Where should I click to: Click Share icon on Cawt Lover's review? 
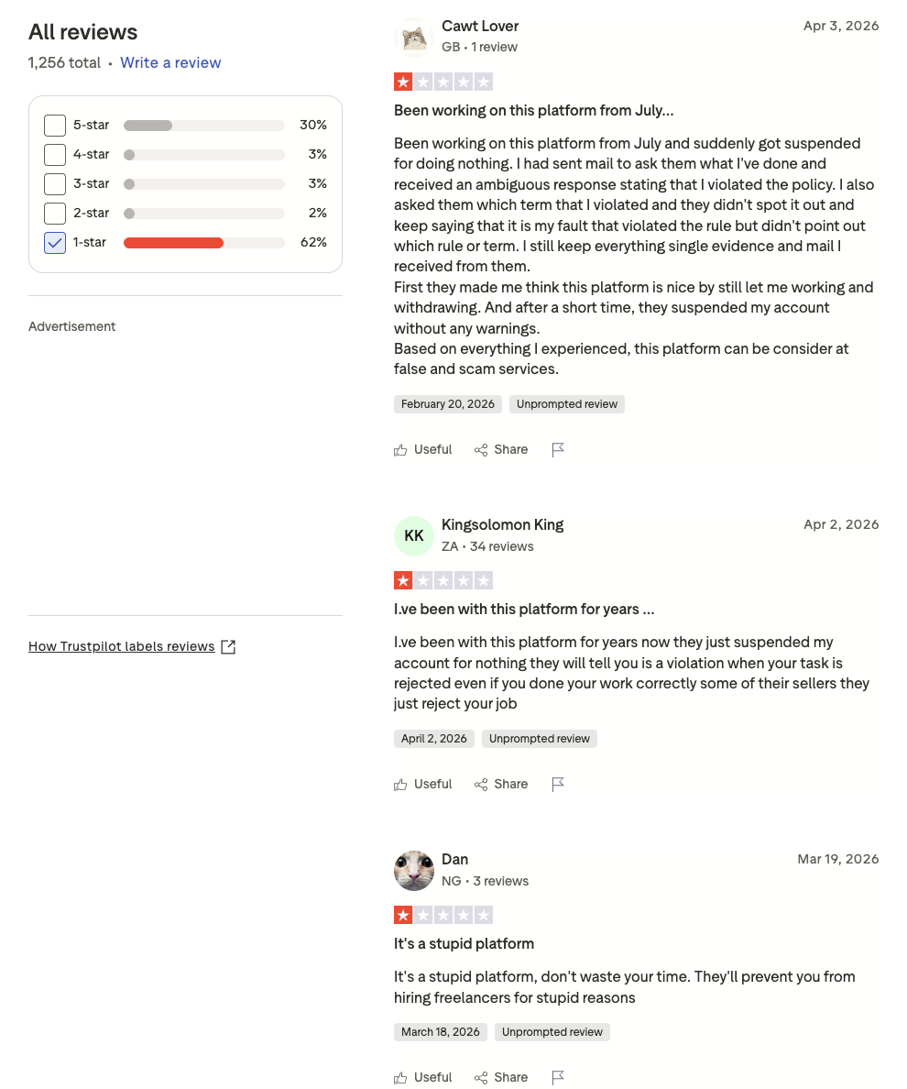coord(481,450)
